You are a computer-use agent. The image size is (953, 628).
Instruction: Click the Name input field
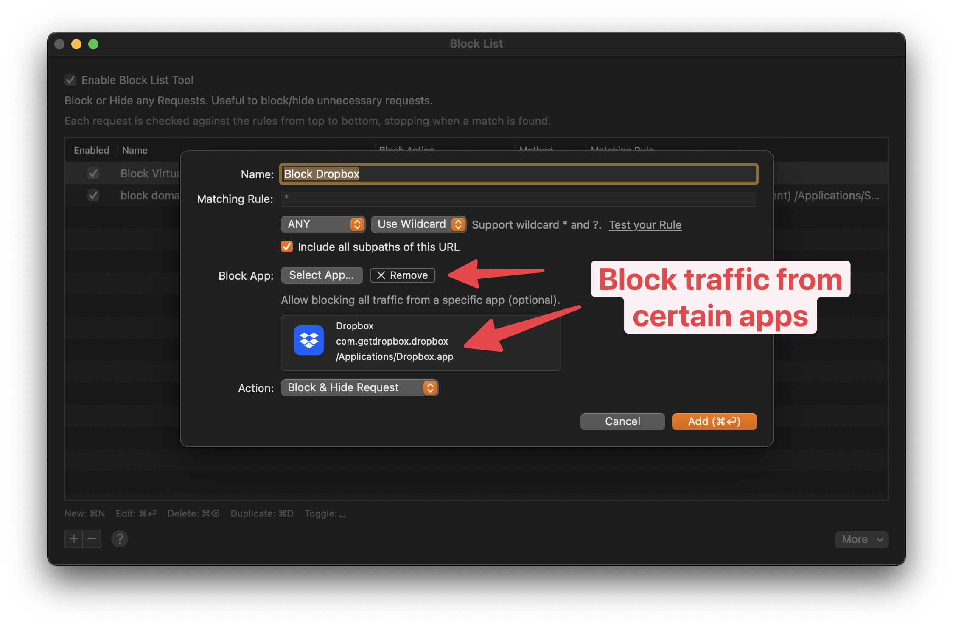tap(519, 174)
